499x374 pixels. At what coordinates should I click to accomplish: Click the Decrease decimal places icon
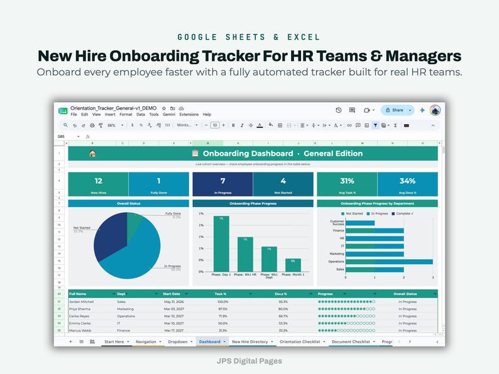tap(150, 126)
